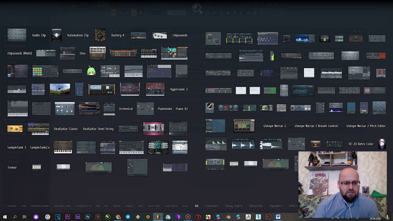Open the Synth special category tab
This screenshot has width=393, height=221.
171,206
